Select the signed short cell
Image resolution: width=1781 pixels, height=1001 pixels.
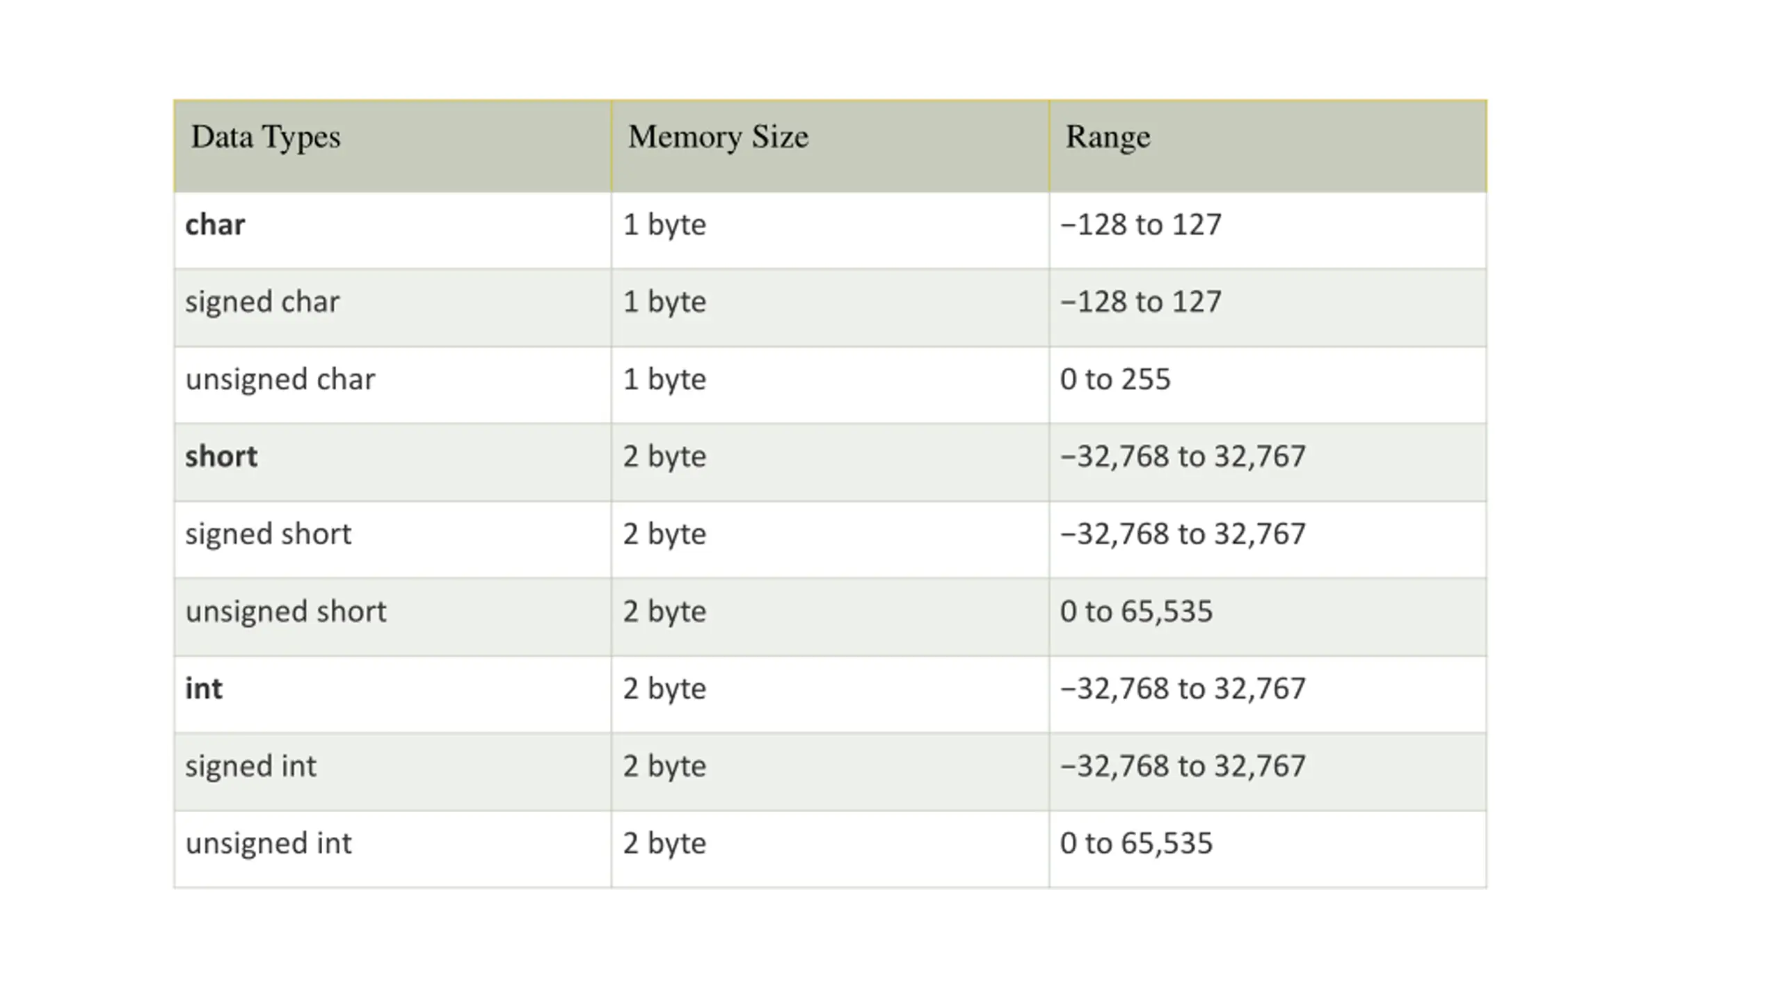(392, 539)
